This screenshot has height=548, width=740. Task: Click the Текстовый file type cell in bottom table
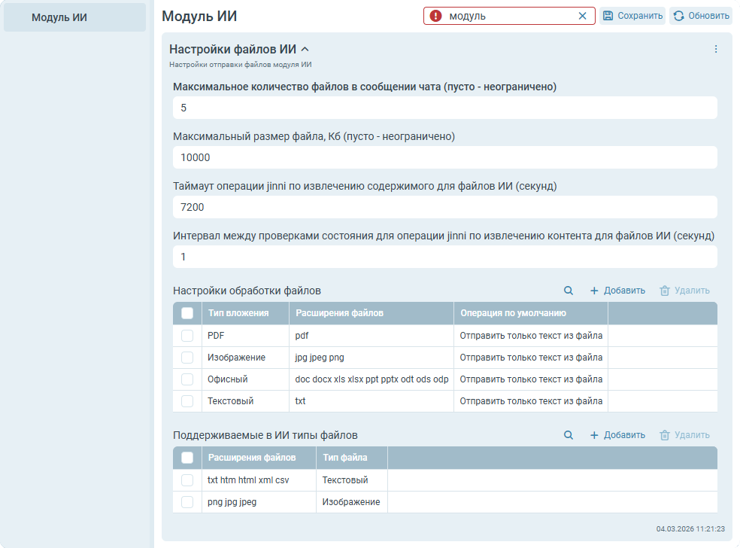click(x=352, y=480)
